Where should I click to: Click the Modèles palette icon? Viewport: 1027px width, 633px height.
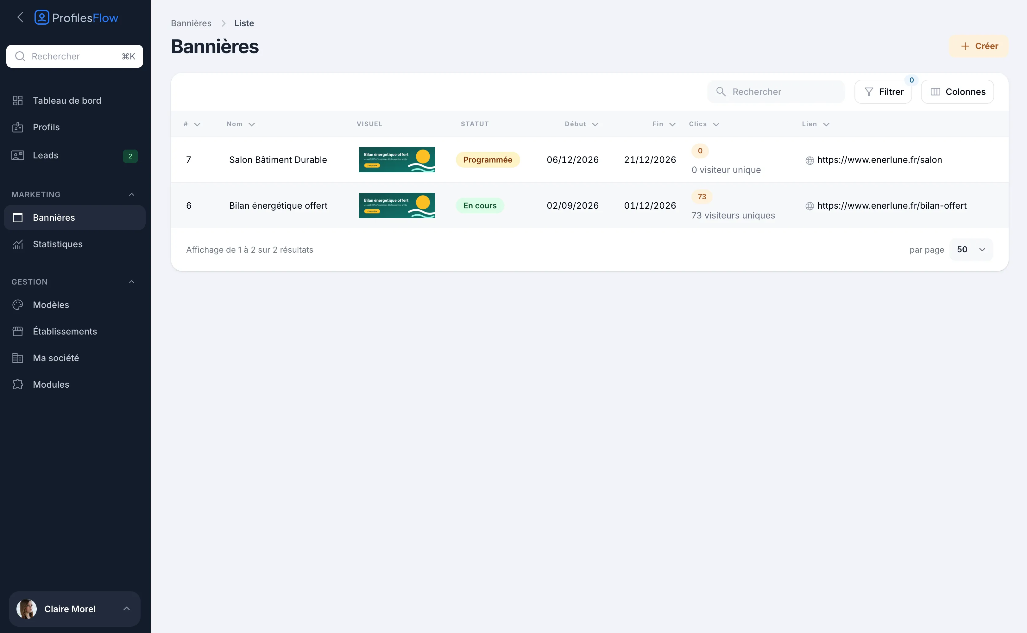[18, 305]
